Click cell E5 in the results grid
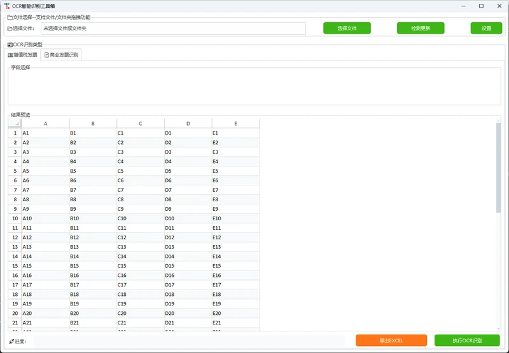 click(235, 171)
